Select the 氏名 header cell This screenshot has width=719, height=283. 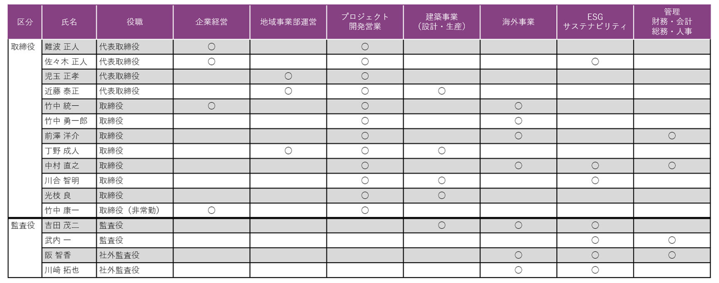coord(69,22)
